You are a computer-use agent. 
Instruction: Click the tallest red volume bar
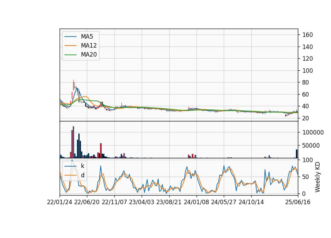pyautogui.click(x=73, y=142)
